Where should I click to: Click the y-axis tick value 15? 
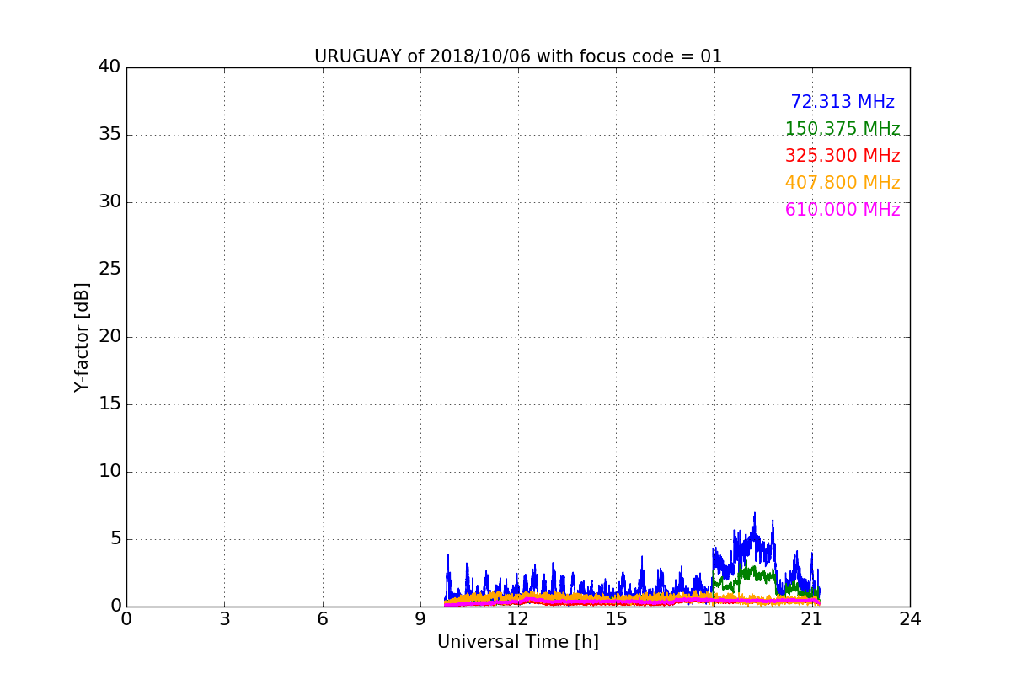pos(110,404)
